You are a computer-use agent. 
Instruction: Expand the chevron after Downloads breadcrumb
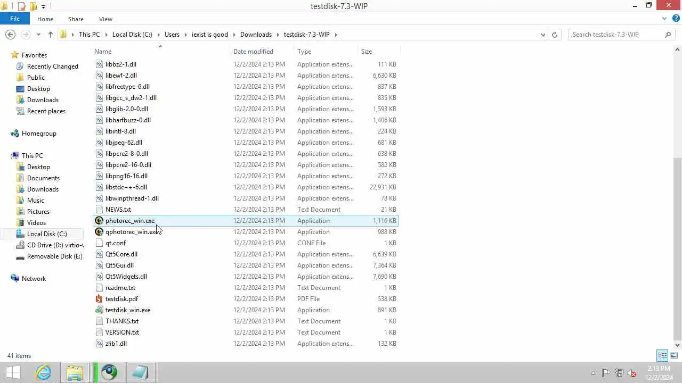(278, 35)
